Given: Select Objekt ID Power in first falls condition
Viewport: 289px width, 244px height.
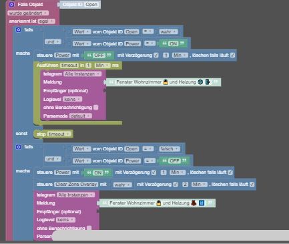Looking at the screenshot, I should pyautogui.click(x=133, y=43).
